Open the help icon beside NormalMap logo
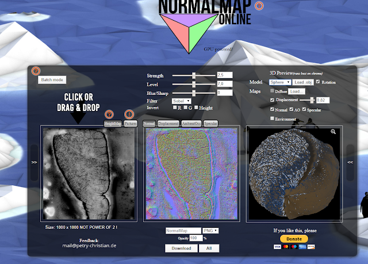368x264 pixels. [259, 6]
